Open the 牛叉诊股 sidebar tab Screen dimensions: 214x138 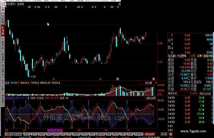[x=3, y=84]
